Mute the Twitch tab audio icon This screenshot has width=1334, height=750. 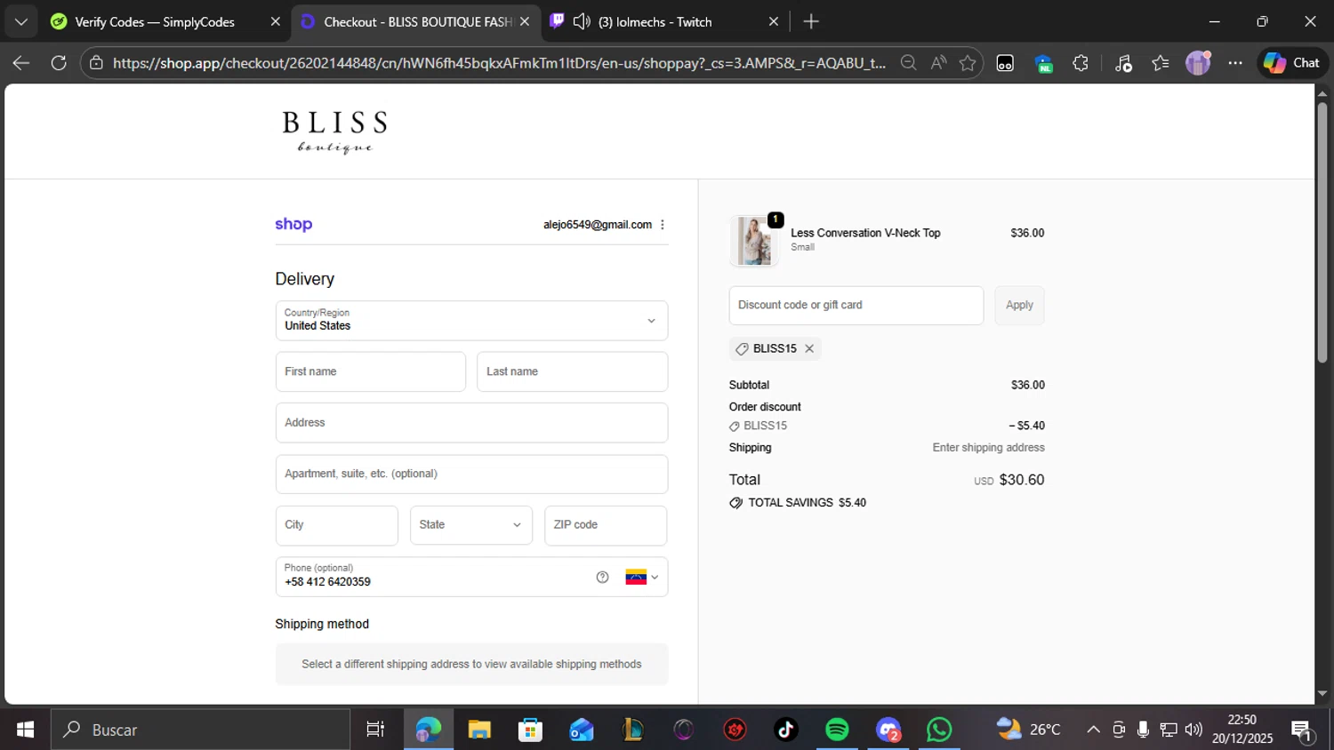pos(582,21)
